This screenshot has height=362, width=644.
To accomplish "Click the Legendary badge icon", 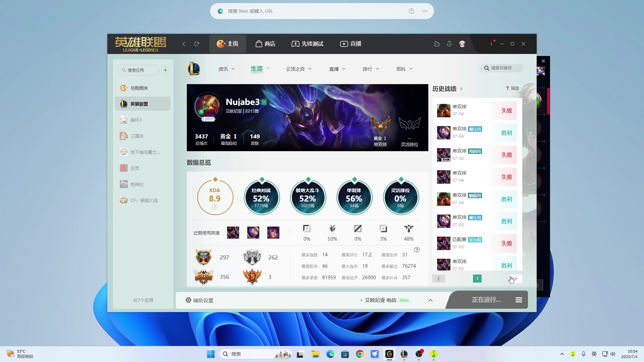I will point(204,277).
